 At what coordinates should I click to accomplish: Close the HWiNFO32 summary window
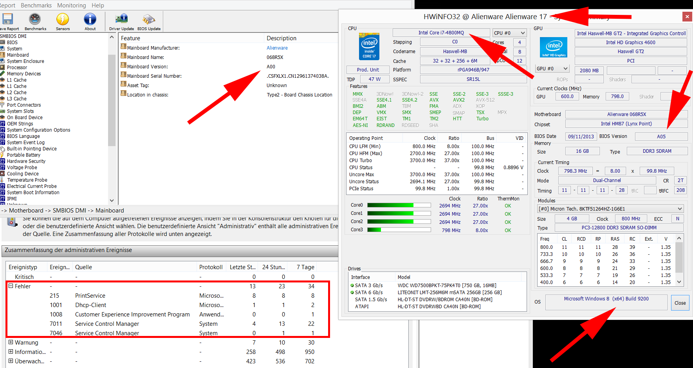tap(687, 16)
